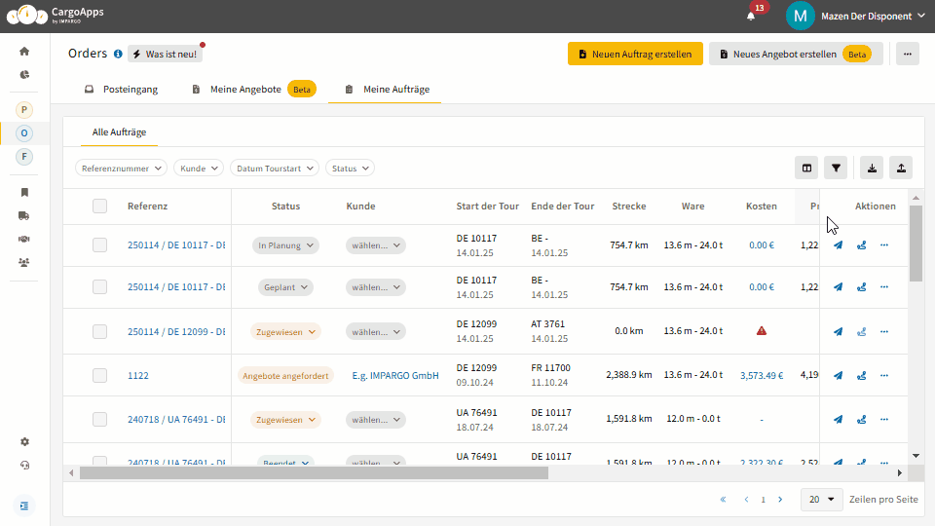Open the truck fleet icon in sidebar
Viewport: 935px width, 526px height.
click(x=24, y=215)
